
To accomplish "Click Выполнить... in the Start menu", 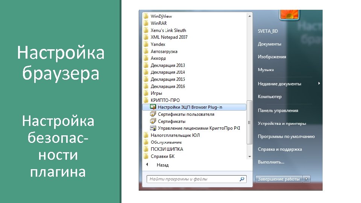I will point(271,162).
